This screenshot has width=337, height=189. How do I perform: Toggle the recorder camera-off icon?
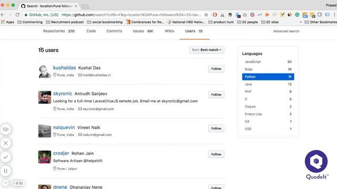[x=6, y=129]
